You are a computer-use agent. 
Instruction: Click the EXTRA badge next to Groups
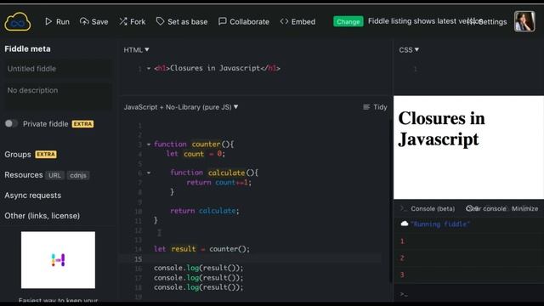[46, 155]
